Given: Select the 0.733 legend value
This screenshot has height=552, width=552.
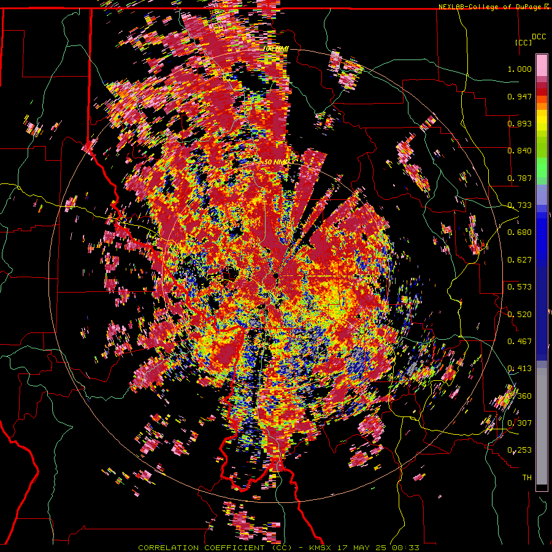Looking at the screenshot, I should click(519, 205).
